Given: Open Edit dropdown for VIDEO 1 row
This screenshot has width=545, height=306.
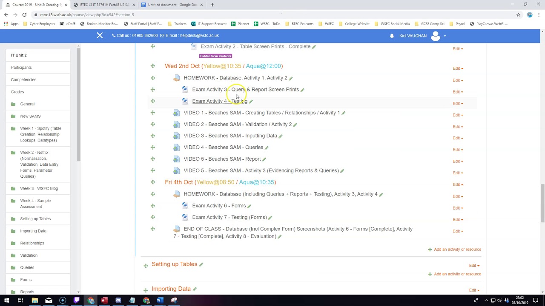Looking at the screenshot, I should click(x=458, y=115).
